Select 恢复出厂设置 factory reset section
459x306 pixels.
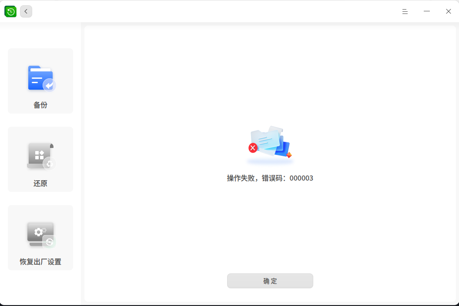40,238
